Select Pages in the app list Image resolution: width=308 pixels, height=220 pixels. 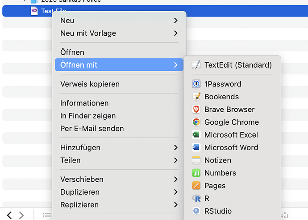(215, 186)
